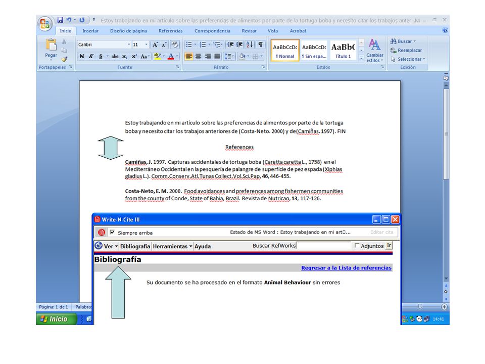Activate the format painter brush
485x364 pixels.
pyautogui.click(x=64, y=59)
